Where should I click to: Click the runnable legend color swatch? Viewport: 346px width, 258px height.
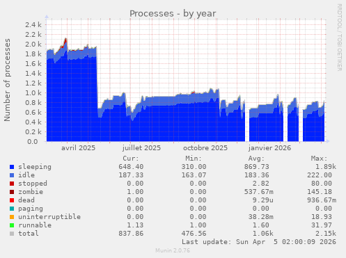(x=12, y=225)
